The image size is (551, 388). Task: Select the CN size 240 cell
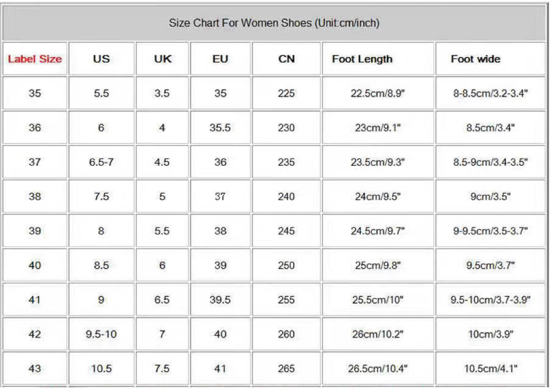pyautogui.click(x=286, y=196)
